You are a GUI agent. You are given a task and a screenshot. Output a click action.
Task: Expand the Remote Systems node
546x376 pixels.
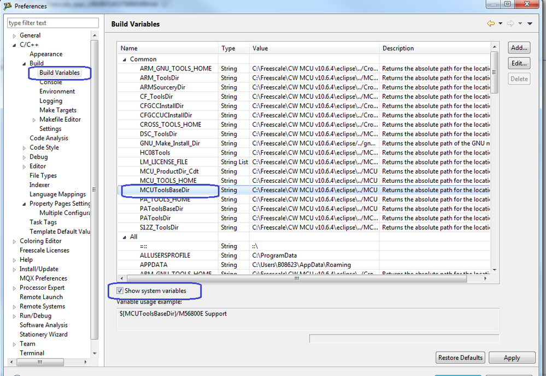[x=14, y=307]
